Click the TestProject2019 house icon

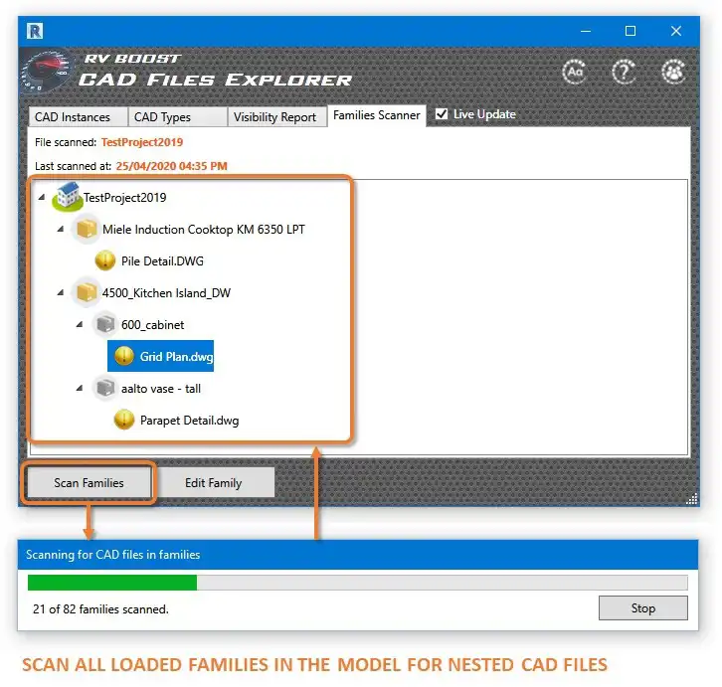click(68, 197)
